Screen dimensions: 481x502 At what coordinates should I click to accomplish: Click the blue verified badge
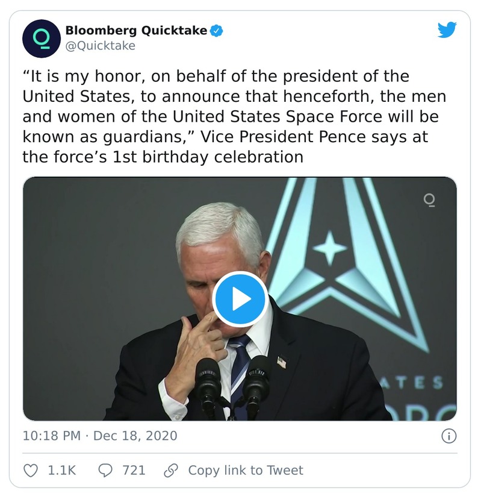pyautogui.click(x=217, y=30)
